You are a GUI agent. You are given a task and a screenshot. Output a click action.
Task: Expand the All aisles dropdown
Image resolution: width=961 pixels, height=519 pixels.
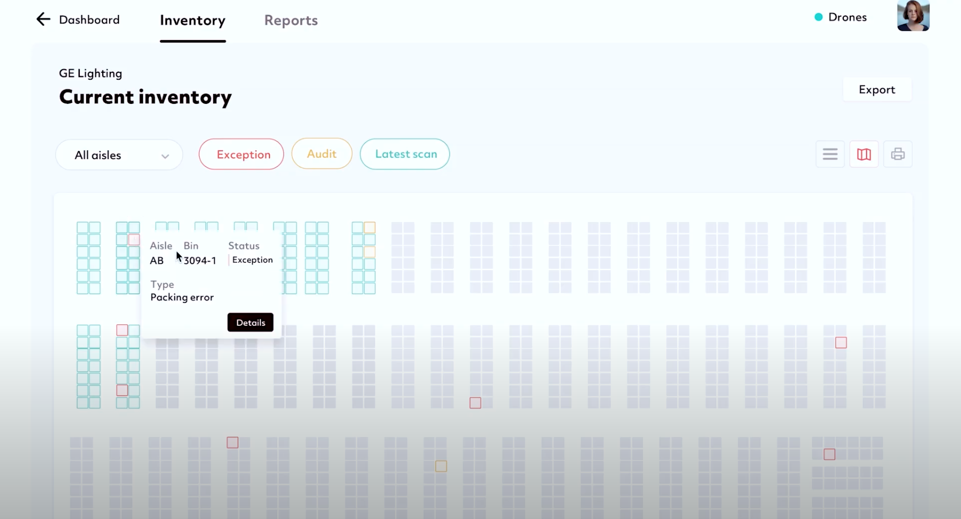point(119,155)
